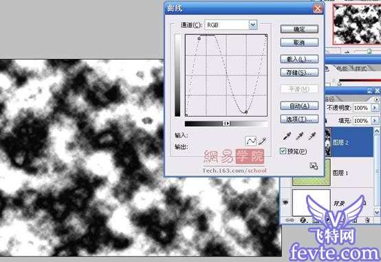Select the black point eyedropper

[x=287, y=136]
